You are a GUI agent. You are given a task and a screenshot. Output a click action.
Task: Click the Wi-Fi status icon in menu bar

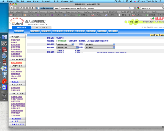(x=127, y=1)
